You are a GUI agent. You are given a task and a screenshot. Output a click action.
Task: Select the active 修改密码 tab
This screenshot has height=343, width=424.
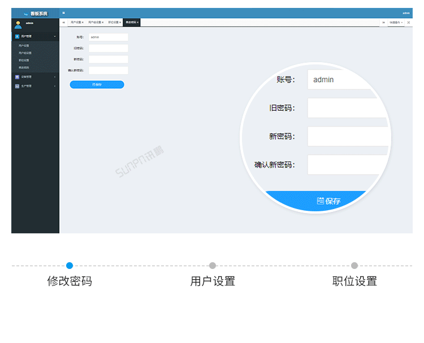[131, 23]
